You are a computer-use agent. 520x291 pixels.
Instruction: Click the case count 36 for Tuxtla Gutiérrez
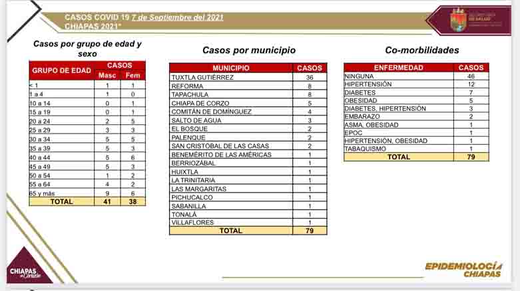pyautogui.click(x=310, y=78)
